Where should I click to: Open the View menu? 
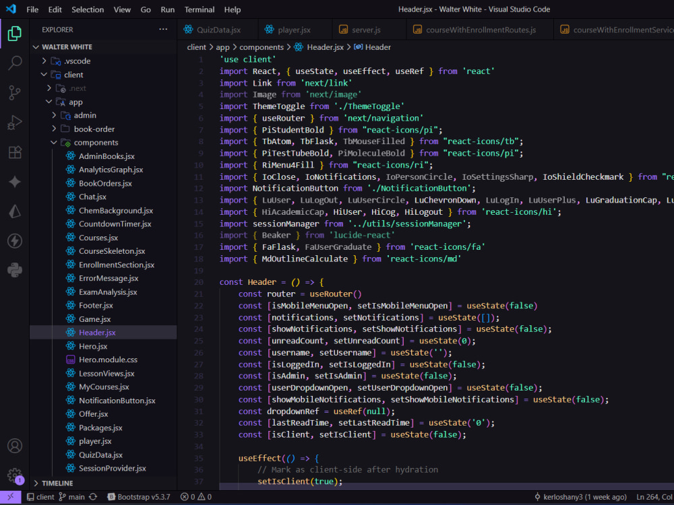[x=122, y=9]
